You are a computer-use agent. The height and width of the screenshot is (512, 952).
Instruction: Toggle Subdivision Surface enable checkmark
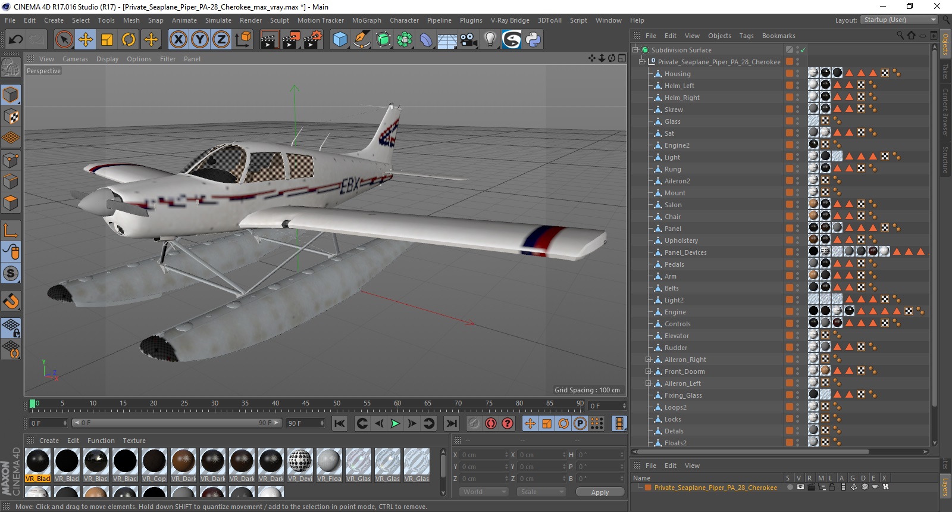tap(803, 50)
